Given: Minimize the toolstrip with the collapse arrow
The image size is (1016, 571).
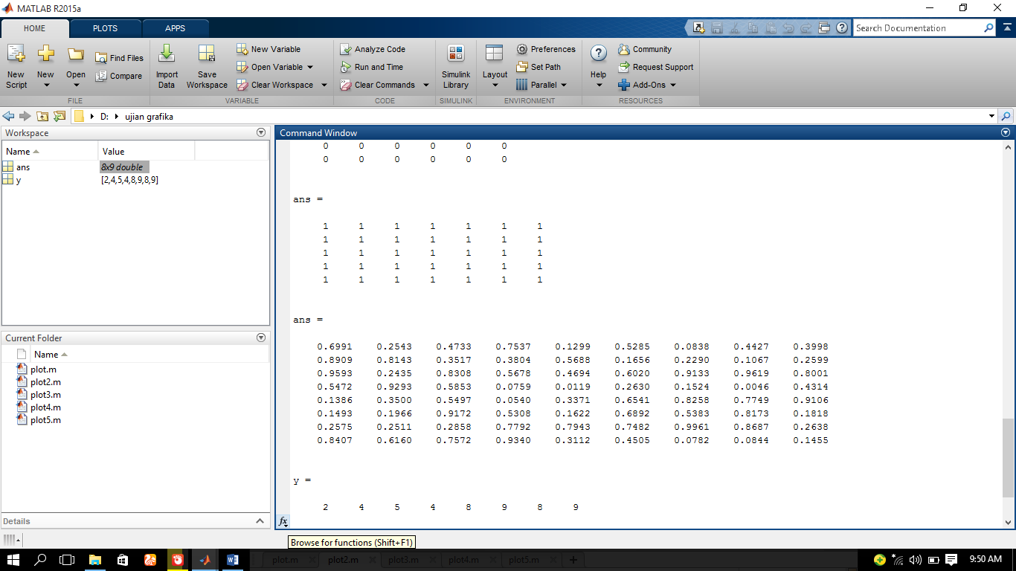Looking at the screenshot, I should 1006,28.
